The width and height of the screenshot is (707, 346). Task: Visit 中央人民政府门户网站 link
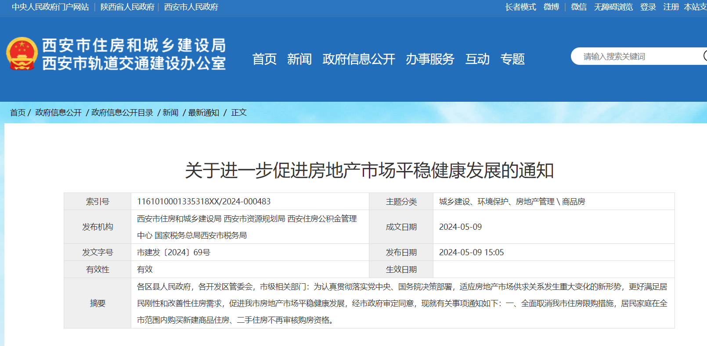50,7
